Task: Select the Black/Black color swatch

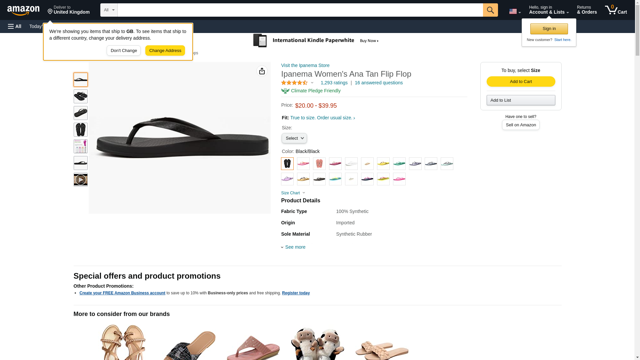Action: pyautogui.click(x=287, y=164)
